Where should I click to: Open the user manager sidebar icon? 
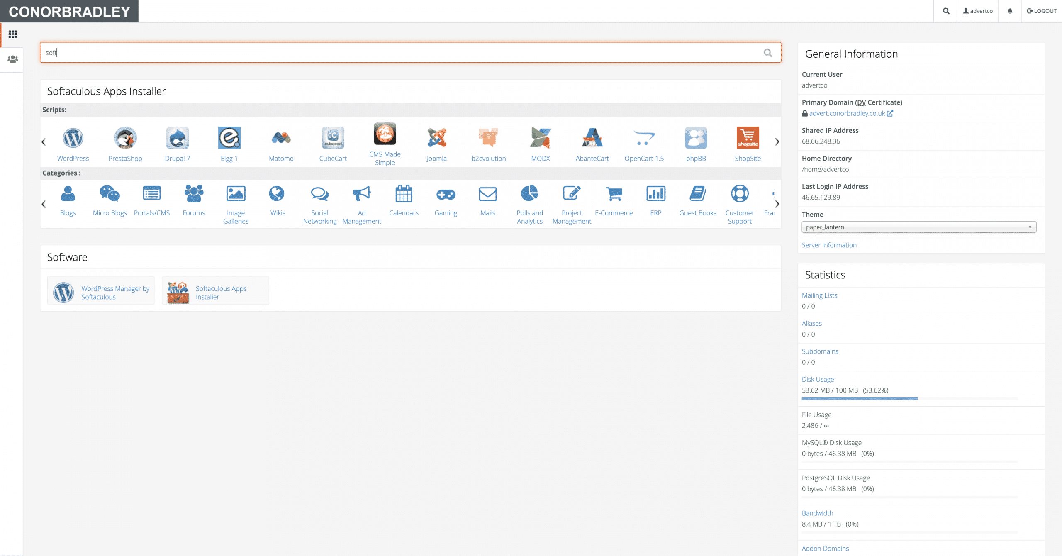tap(13, 59)
